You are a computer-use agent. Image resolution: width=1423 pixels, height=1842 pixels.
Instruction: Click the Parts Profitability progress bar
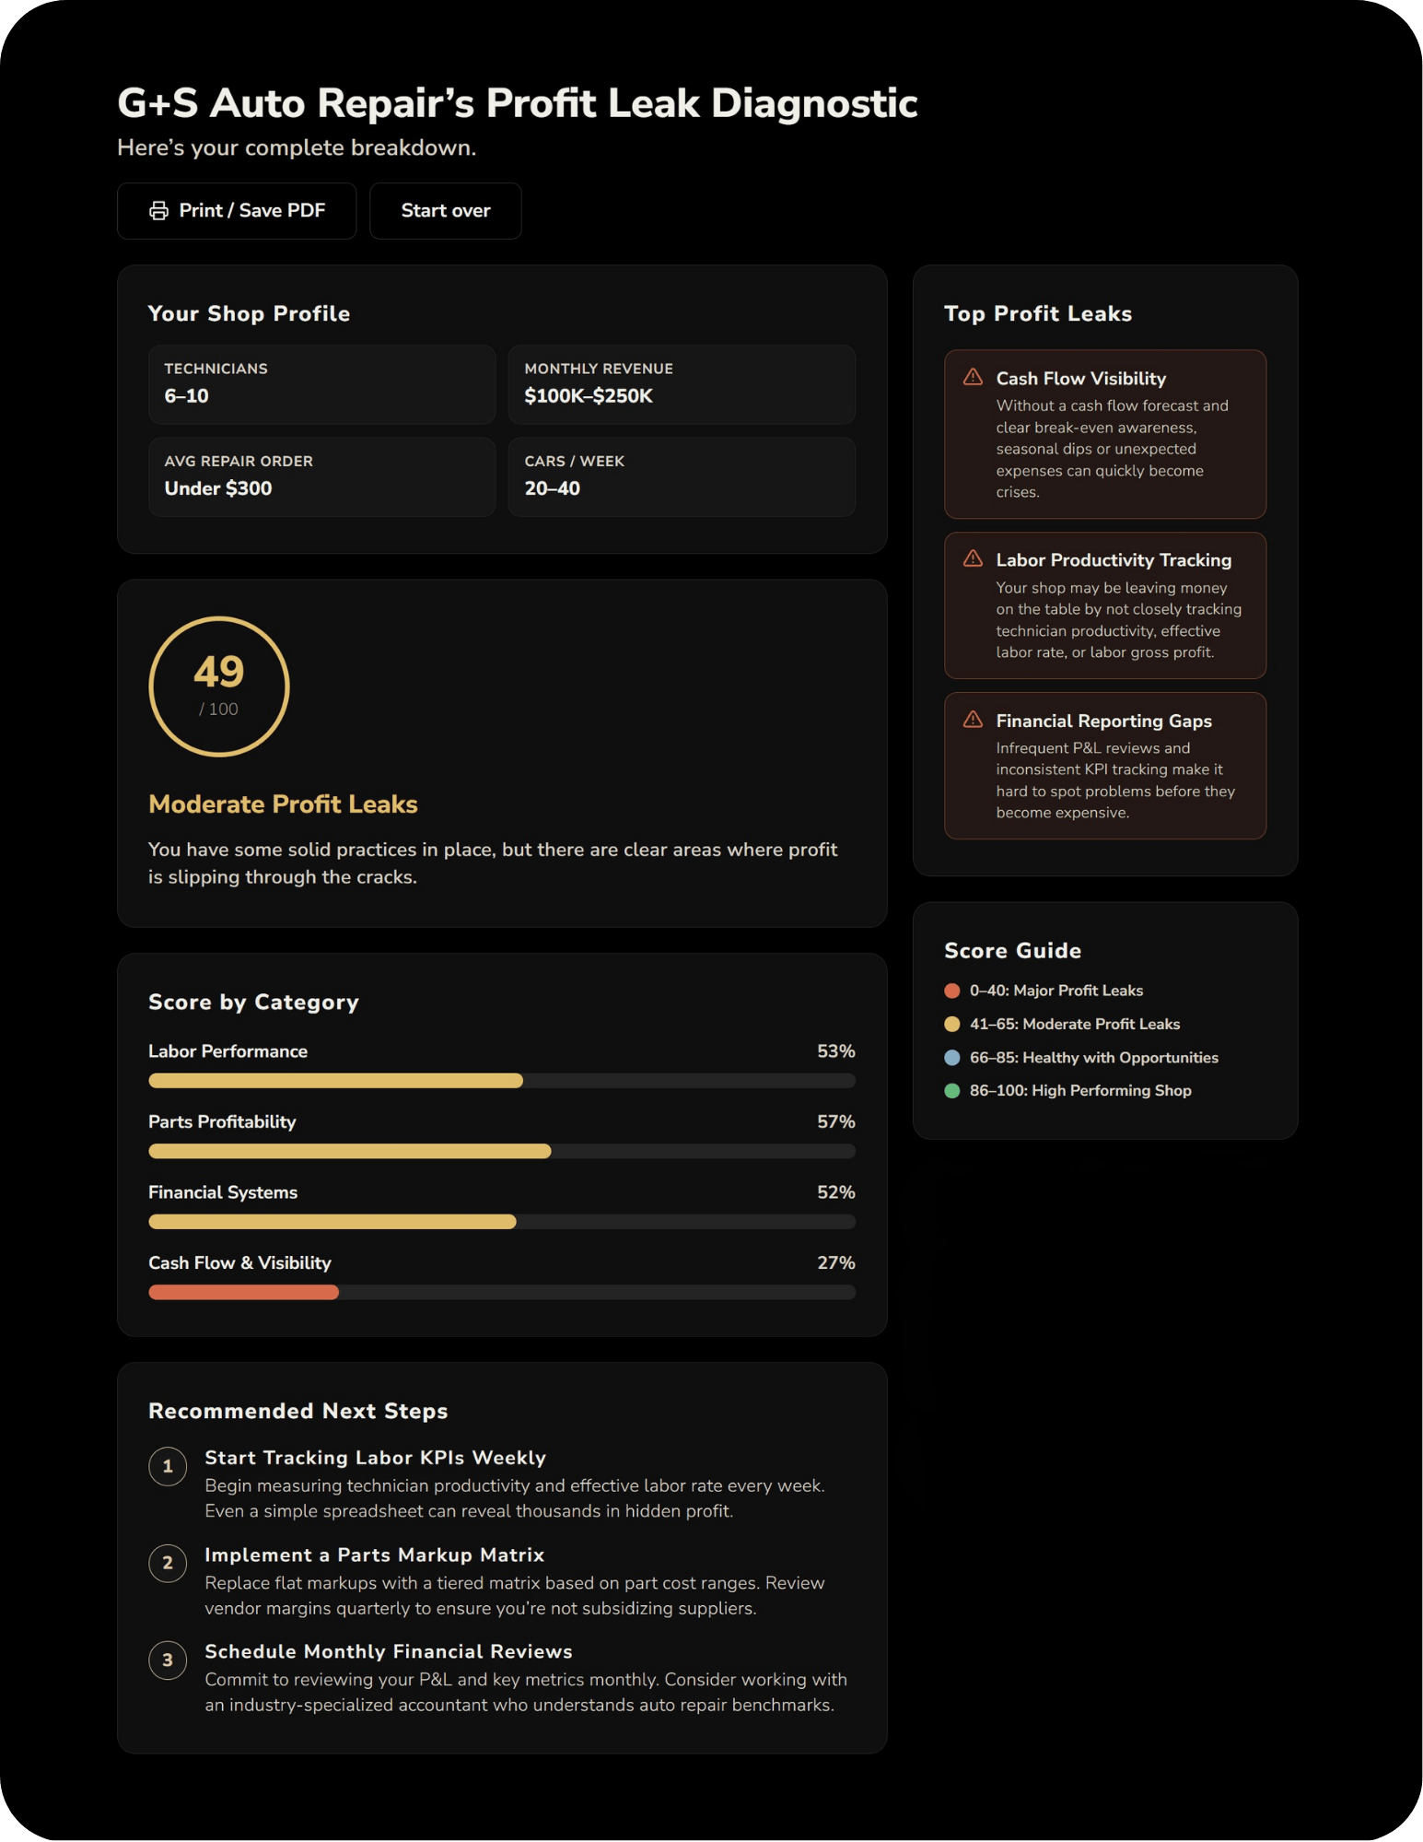point(502,1151)
